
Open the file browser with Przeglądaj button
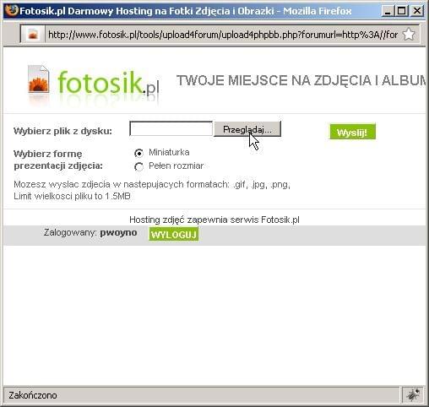[x=247, y=129]
